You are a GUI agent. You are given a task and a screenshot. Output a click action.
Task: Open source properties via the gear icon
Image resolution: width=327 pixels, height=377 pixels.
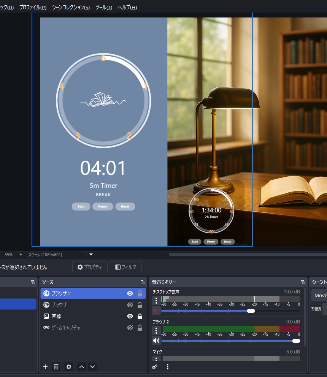pos(68,367)
